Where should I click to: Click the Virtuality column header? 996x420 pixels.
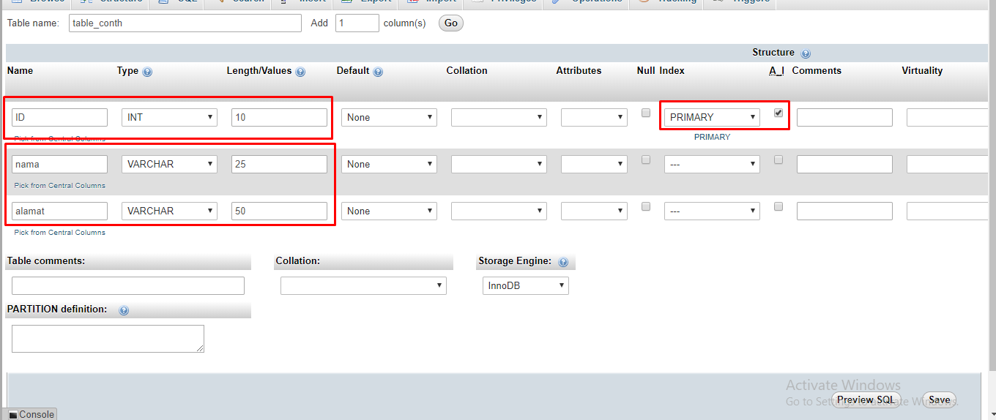coord(922,71)
